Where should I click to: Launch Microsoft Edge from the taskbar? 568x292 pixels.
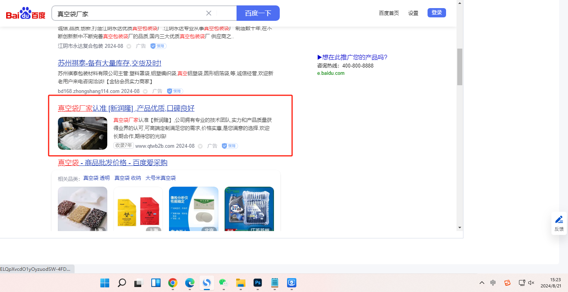point(189,283)
